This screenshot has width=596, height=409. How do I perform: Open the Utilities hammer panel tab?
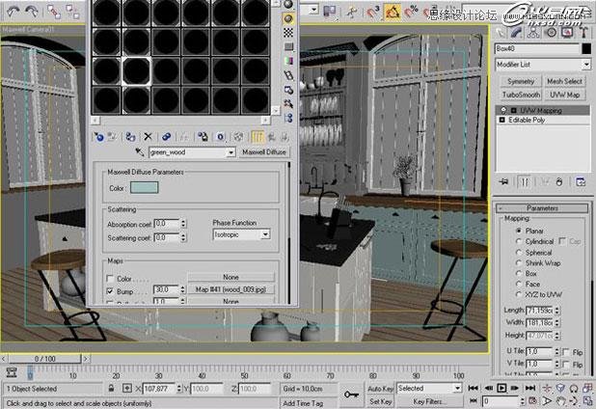pyautogui.click(x=582, y=32)
